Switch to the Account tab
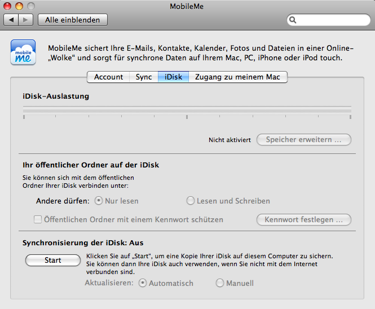 point(108,77)
